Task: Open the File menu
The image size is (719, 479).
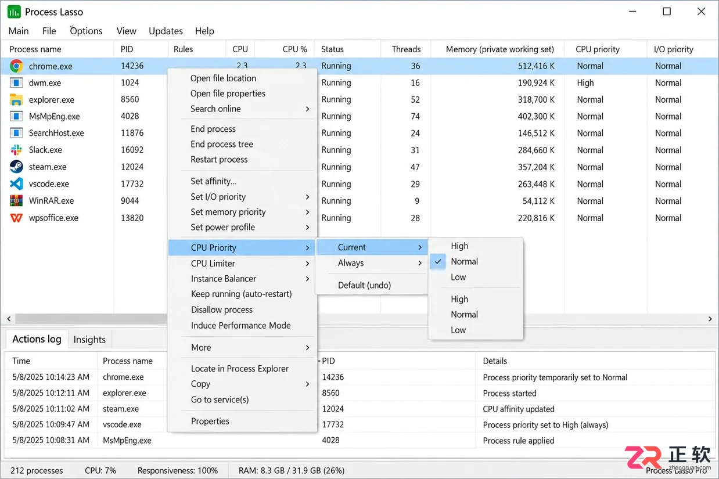Action: tap(49, 31)
